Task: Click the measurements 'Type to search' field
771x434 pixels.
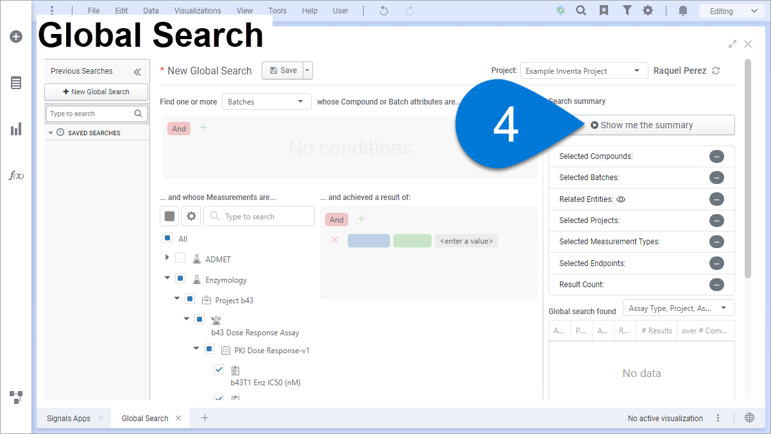Action: tap(259, 216)
